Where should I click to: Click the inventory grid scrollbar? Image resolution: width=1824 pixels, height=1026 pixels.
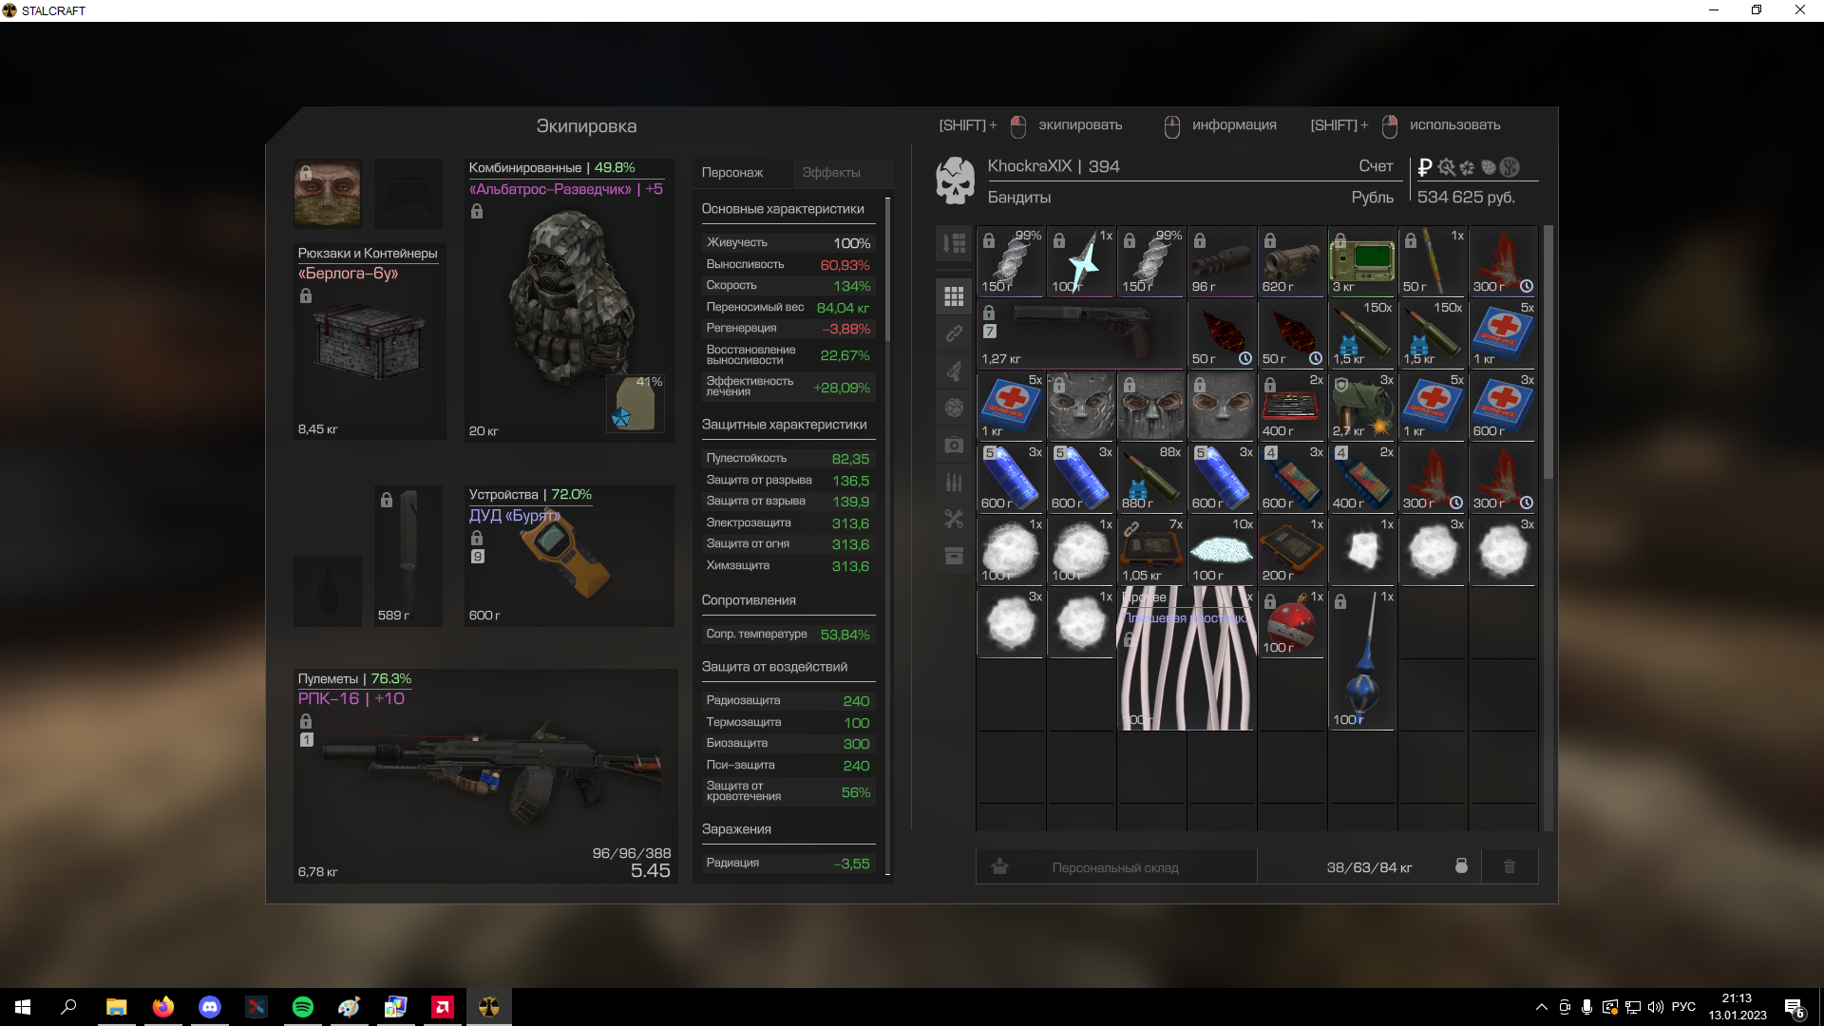coord(1548,351)
